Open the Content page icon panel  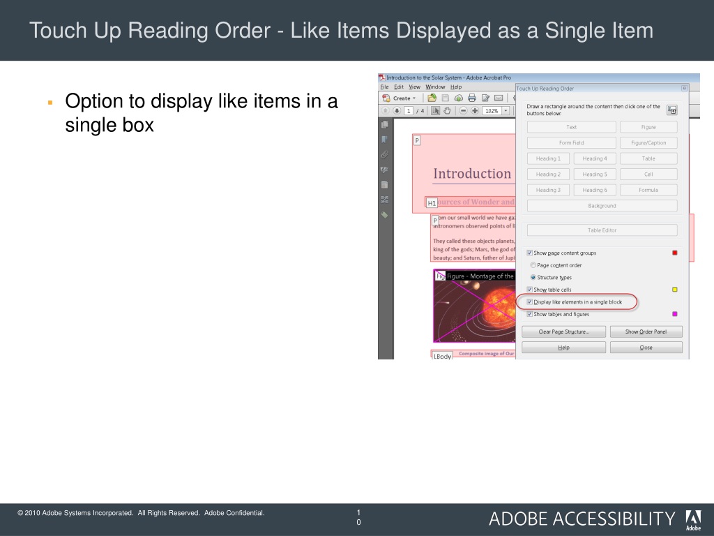coord(385,184)
